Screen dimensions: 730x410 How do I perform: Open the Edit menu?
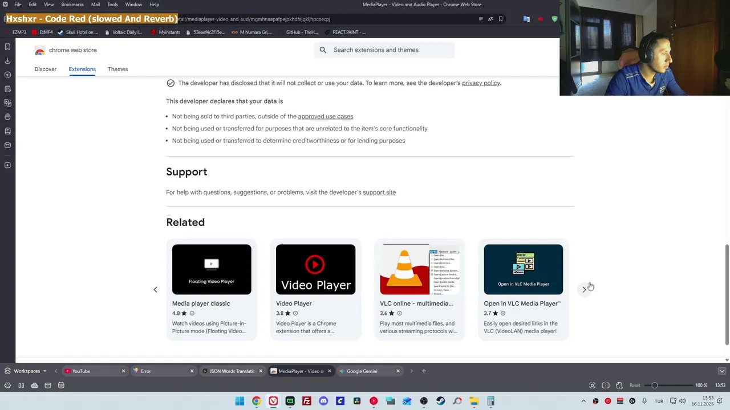pos(33,5)
